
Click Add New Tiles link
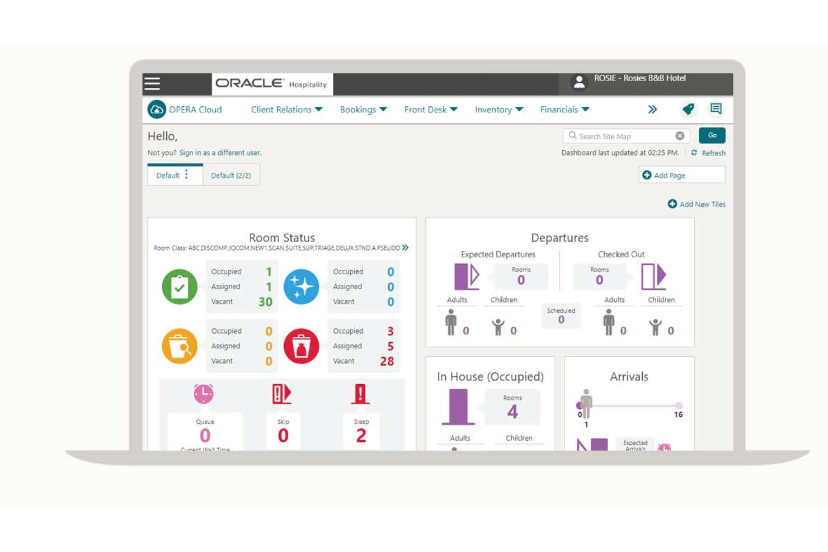697,204
